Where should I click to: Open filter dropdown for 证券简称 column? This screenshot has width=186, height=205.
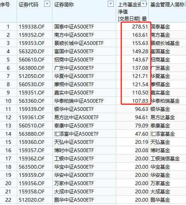tap(111, 4)
